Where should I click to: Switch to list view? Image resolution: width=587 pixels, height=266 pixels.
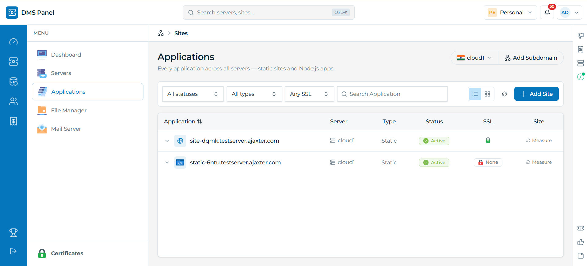[475, 94]
